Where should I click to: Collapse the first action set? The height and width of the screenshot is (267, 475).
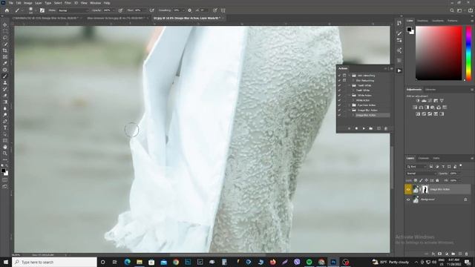[350, 76]
